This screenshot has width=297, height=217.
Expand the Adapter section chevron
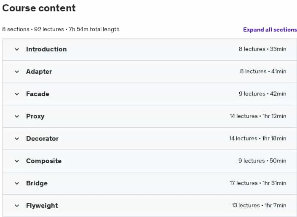coord(17,72)
